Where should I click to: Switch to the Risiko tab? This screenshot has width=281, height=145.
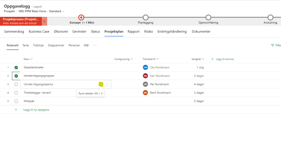[x=149, y=31]
